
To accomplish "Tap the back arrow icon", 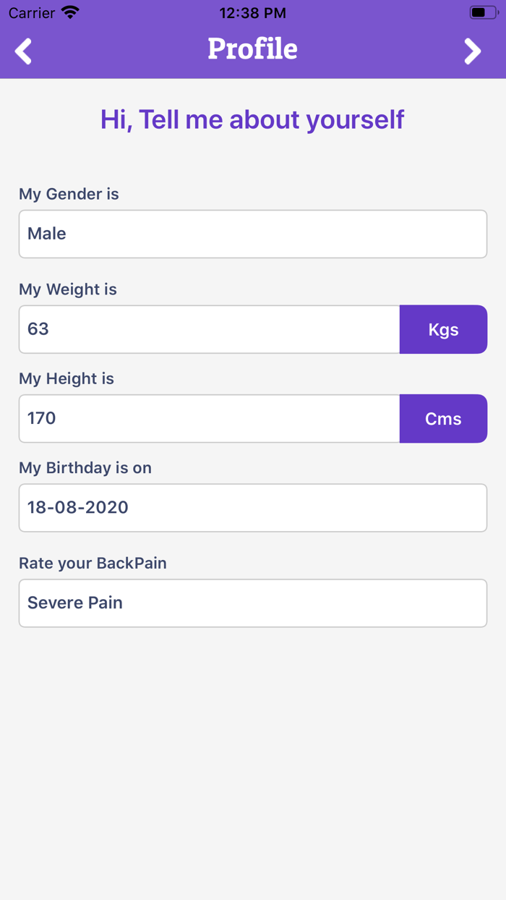I will 24,51.
